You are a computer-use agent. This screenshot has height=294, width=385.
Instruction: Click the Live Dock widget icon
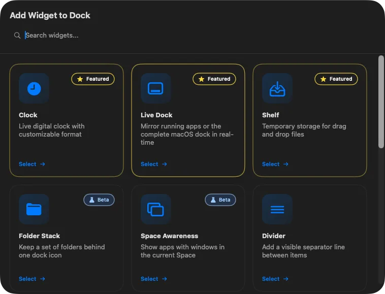coord(155,88)
